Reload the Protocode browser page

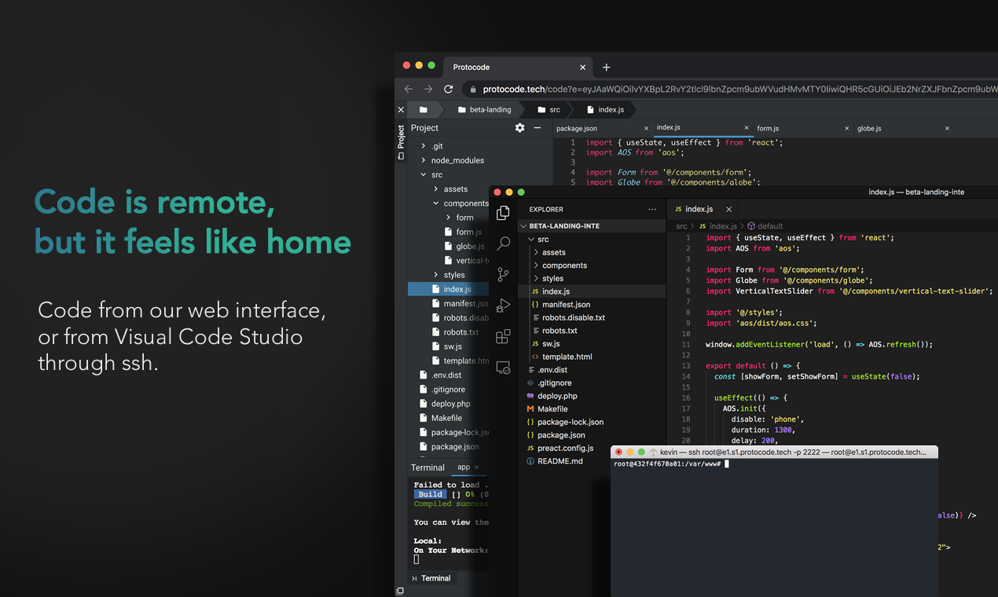tap(448, 90)
